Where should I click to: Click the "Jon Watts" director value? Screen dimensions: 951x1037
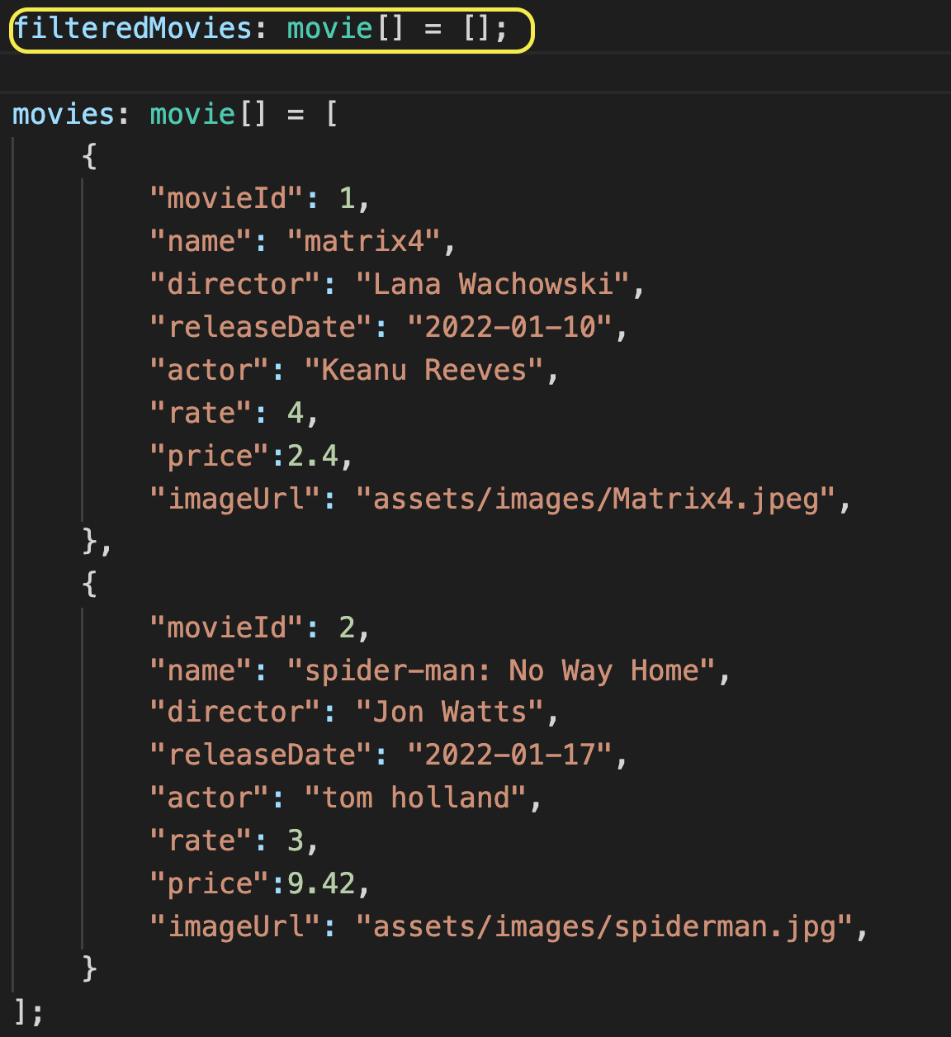(450, 712)
